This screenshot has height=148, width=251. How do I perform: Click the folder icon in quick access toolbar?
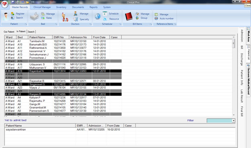coord(28,2)
